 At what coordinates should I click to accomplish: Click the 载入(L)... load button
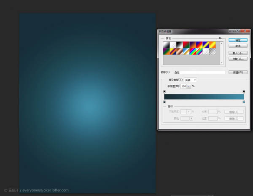click(238, 53)
